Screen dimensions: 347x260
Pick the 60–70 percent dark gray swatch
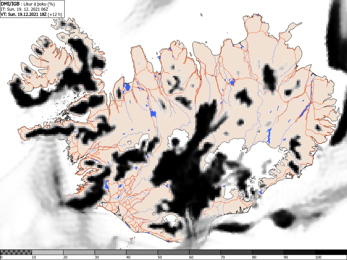(205, 252)
